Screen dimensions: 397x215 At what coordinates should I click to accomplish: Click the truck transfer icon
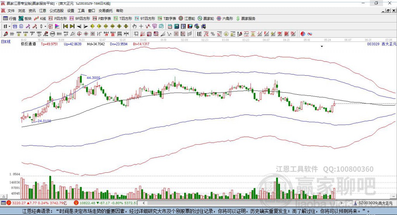[x=204, y=26]
